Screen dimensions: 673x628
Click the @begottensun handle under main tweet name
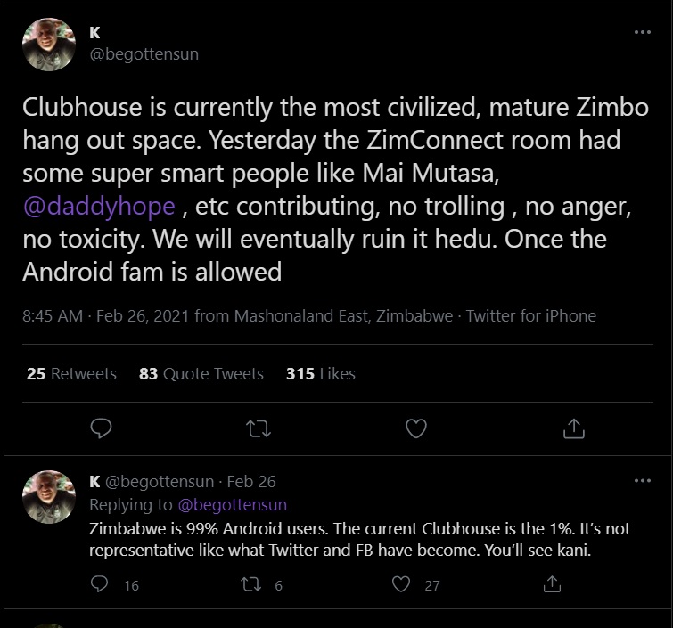pyautogui.click(x=144, y=54)
